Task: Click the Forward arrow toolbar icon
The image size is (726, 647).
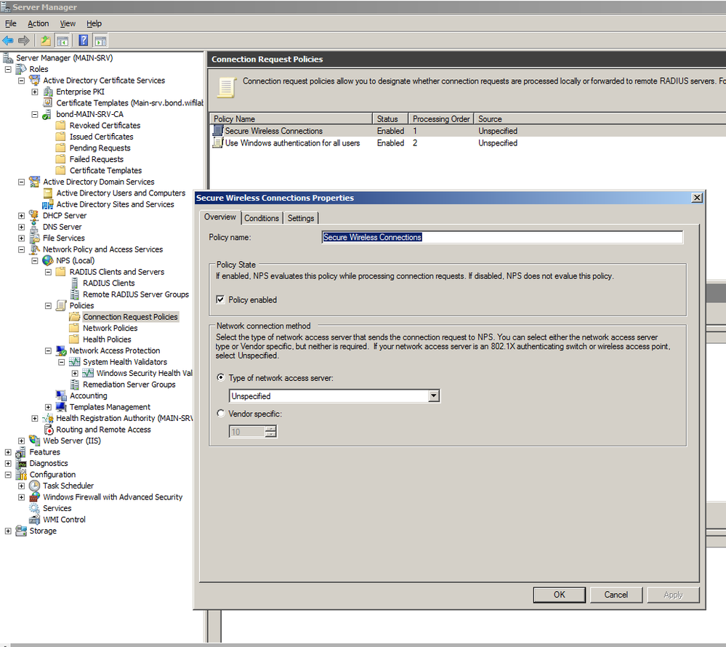Action: pos(24,41)
